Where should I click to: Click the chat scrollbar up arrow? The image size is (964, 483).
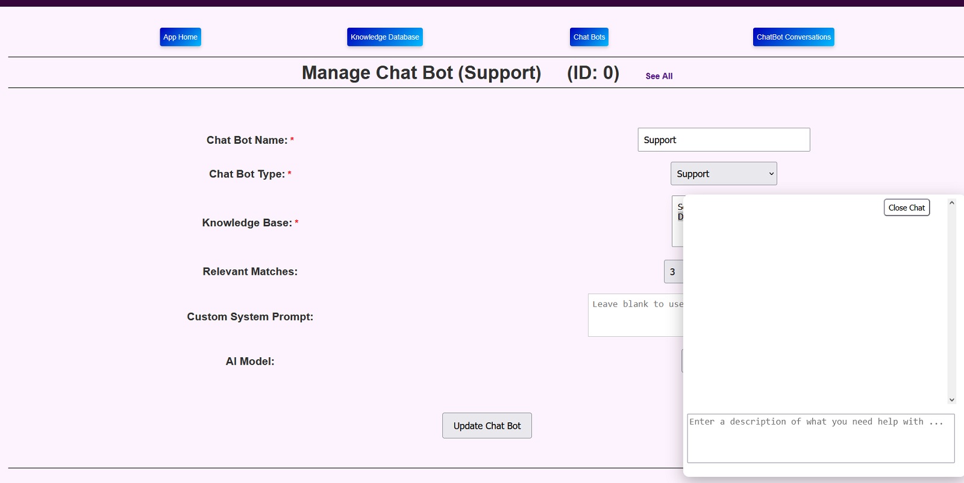click(x=951, y=203)
